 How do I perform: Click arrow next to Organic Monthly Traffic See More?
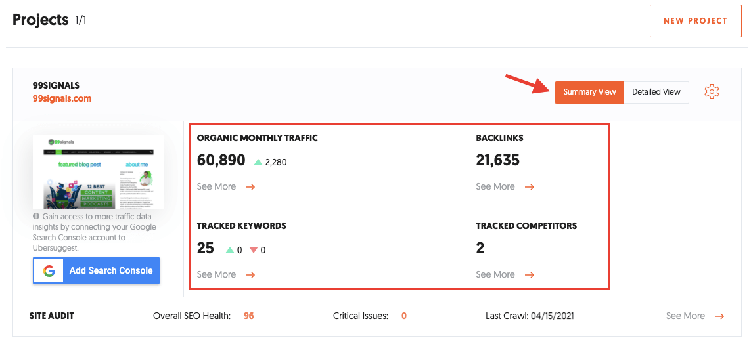click(x=250, y=187)
